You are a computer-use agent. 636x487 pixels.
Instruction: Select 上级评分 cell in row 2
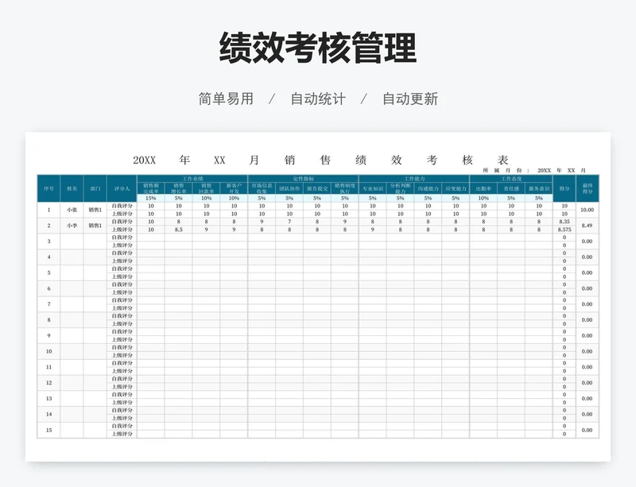click(x=122, y=230)
